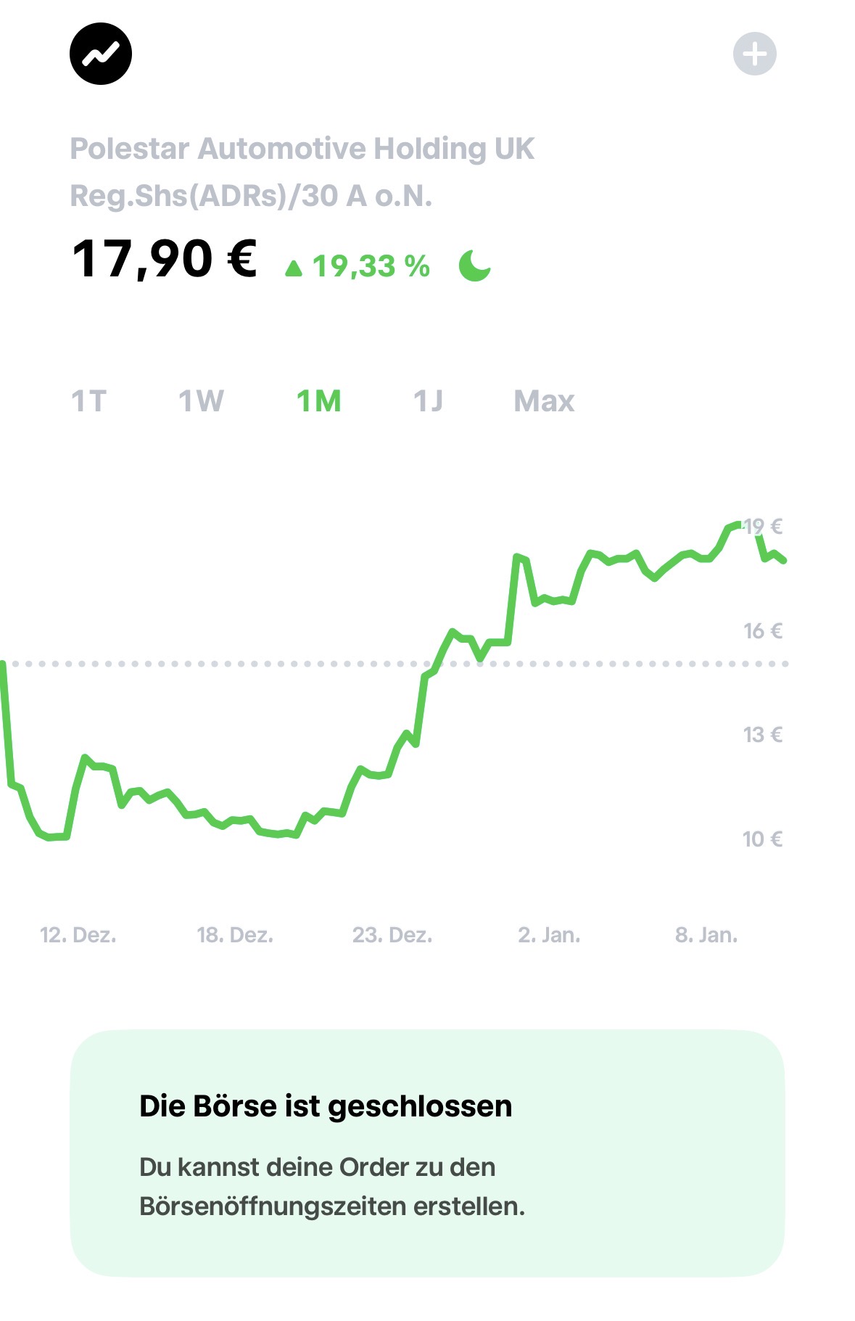Click the 23. Dez. date label

pos(392,935)
